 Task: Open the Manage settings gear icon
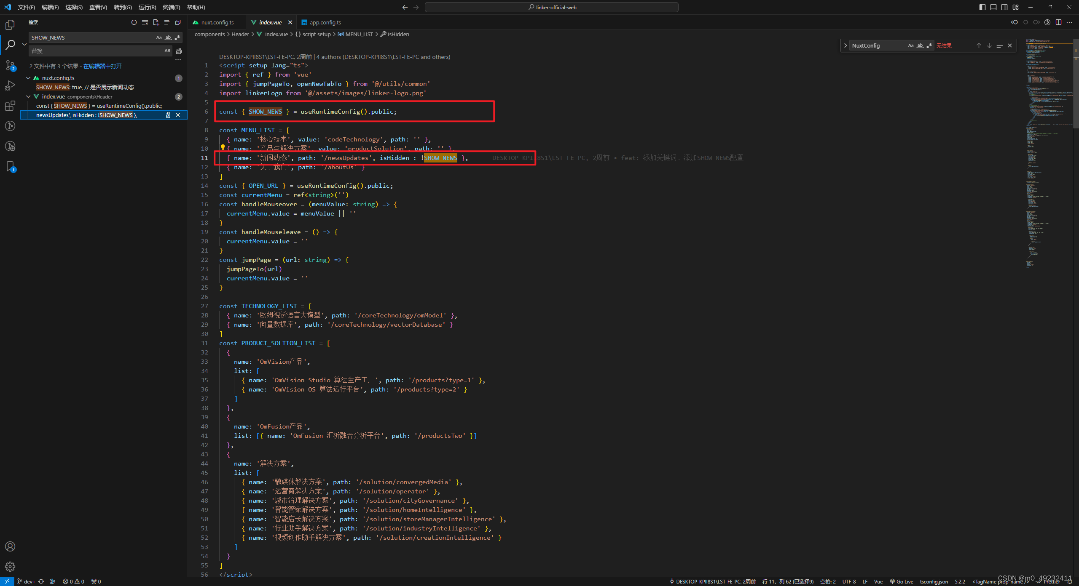coord(10,567)
